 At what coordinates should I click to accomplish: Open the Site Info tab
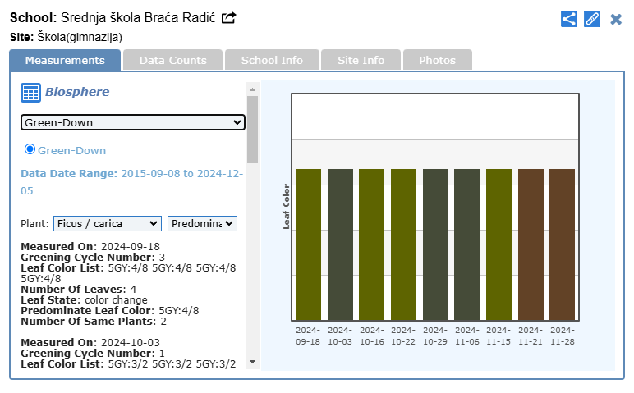[361, 60]
